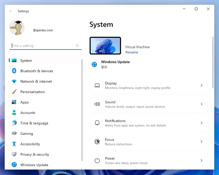Viewport: 219px width, 175px height.
Task: Select System in the sidebar menu
Action: (45, 60)
